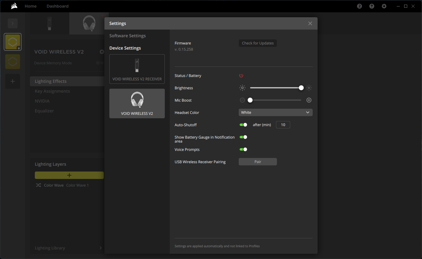
Task: Click the add new profile plus icon
Action: point(13,81)
